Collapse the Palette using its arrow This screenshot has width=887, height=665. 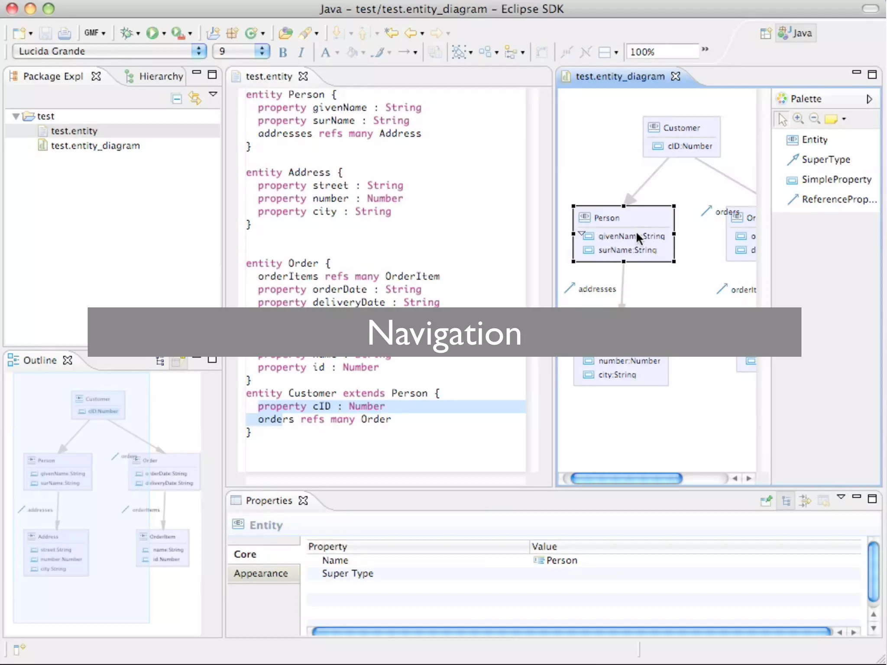click(869, 99)
